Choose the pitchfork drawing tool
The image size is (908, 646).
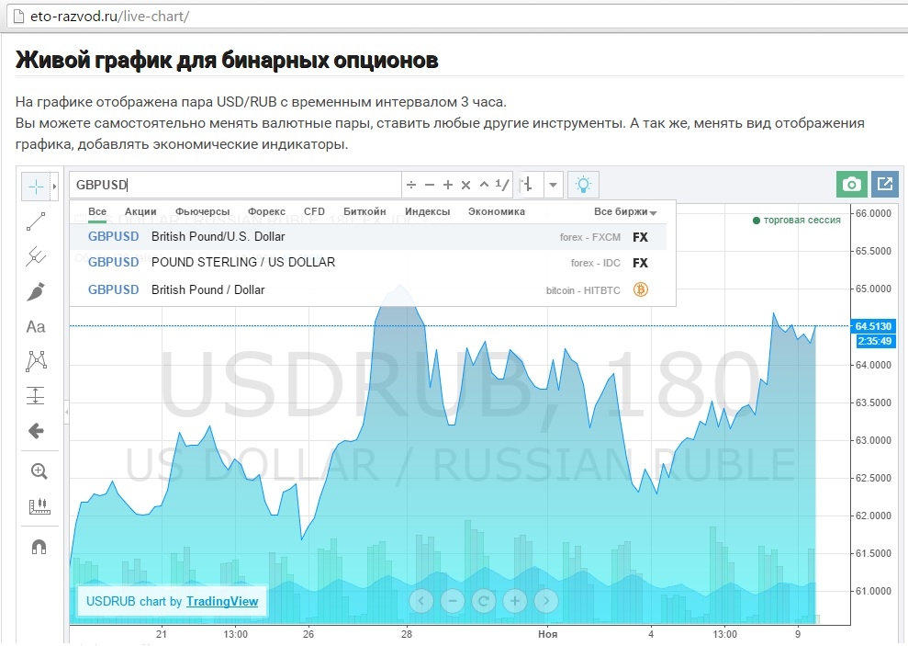click(36, 256)
